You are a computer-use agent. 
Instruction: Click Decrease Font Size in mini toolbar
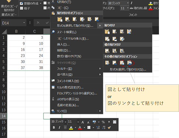pos(88,122)
